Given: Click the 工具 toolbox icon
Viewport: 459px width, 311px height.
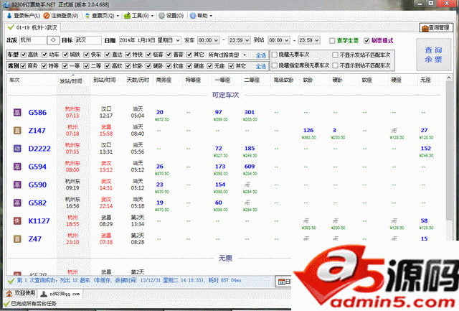Looking at the screenshot, I should [127, 16].
